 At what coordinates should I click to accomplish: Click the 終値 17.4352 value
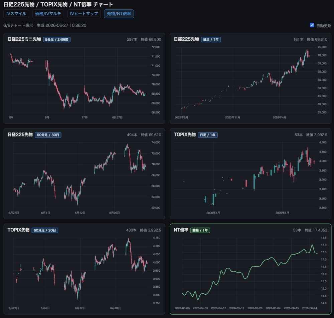(x=316, y=230)
